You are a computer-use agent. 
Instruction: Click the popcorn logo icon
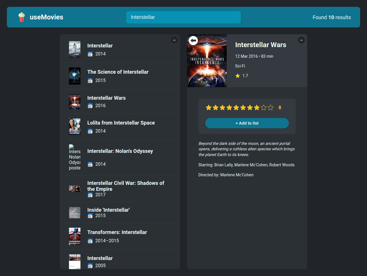tap(21, 17)
